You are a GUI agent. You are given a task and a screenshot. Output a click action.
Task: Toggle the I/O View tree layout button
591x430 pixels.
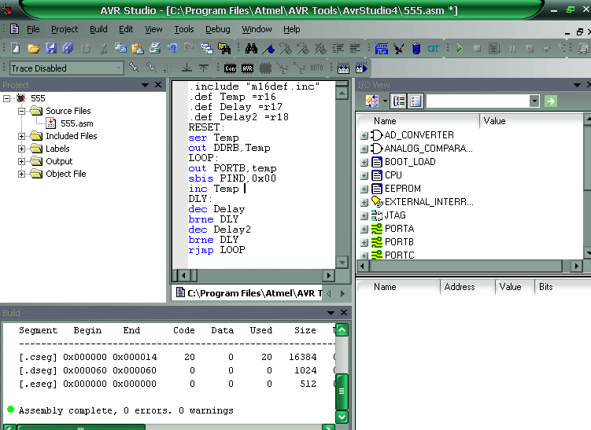[399, 101]
